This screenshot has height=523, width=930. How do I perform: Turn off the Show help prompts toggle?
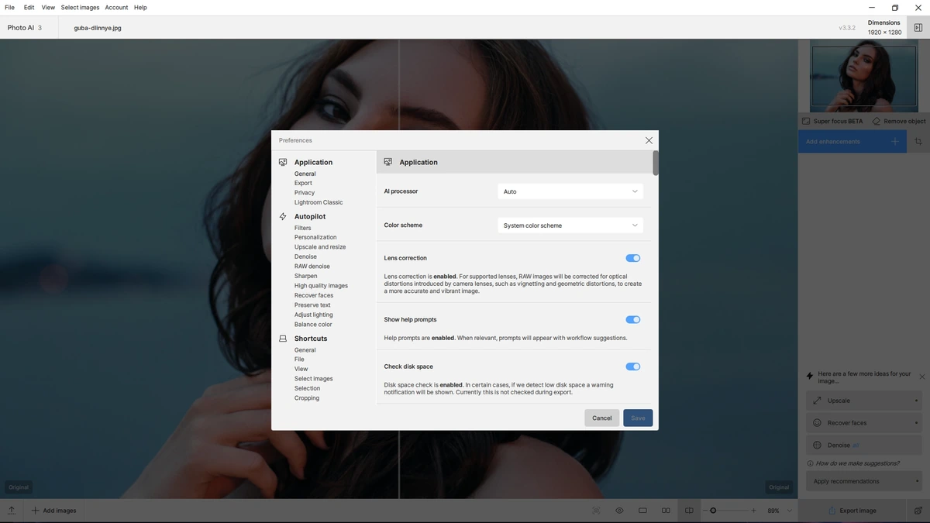633,319
